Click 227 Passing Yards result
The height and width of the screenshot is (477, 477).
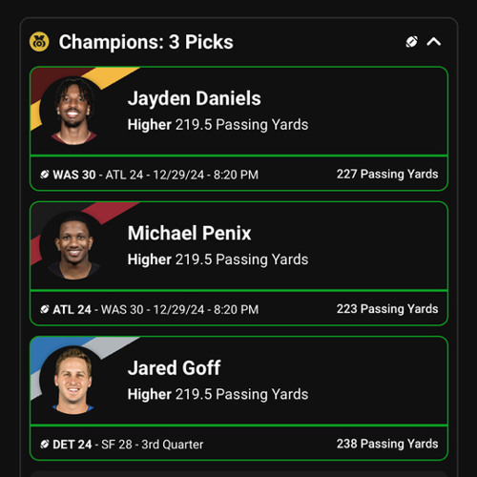(387, 174)
